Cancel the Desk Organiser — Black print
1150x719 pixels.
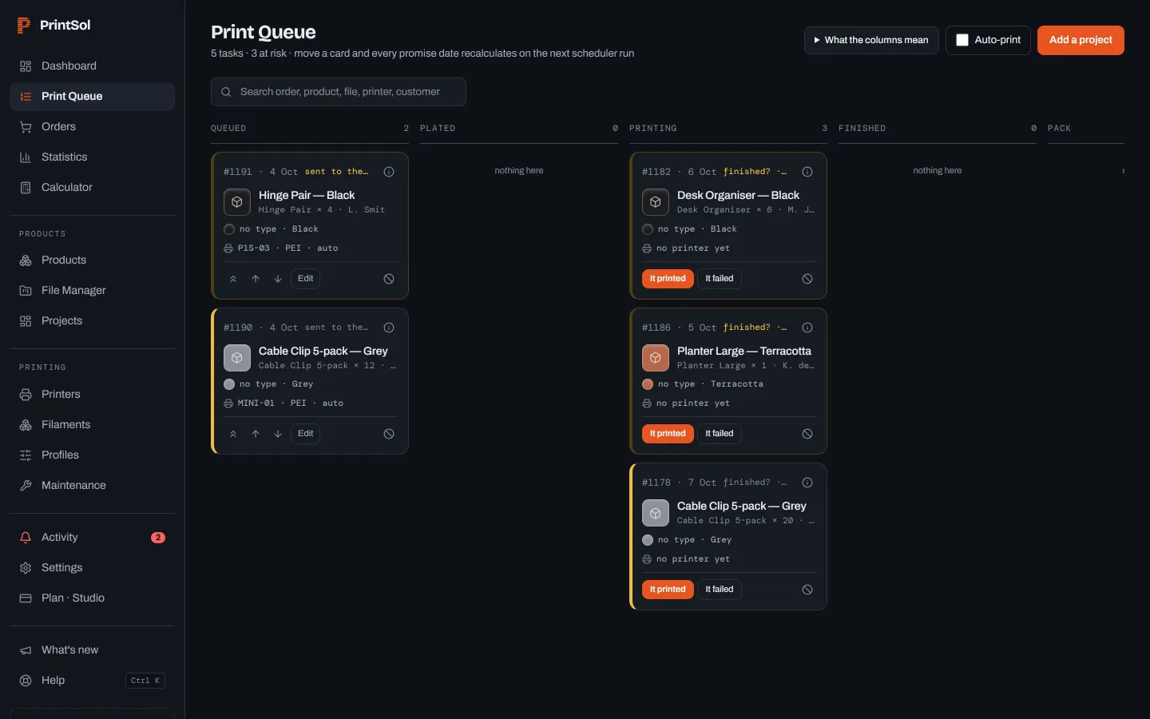807,279
